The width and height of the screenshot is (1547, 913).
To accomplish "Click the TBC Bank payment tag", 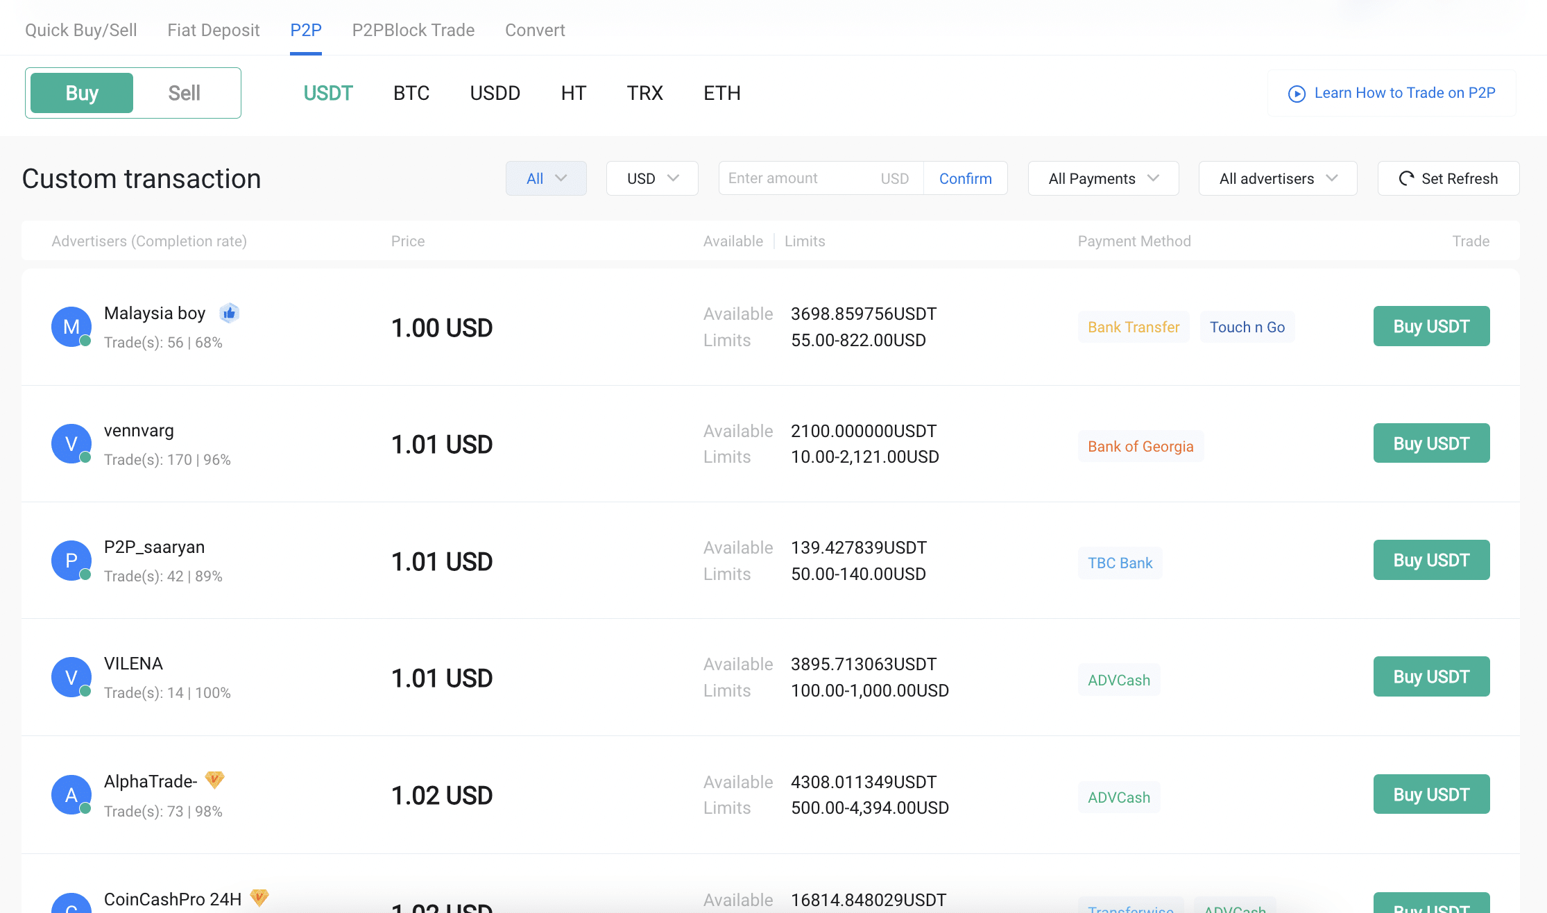I will 1120,563.
